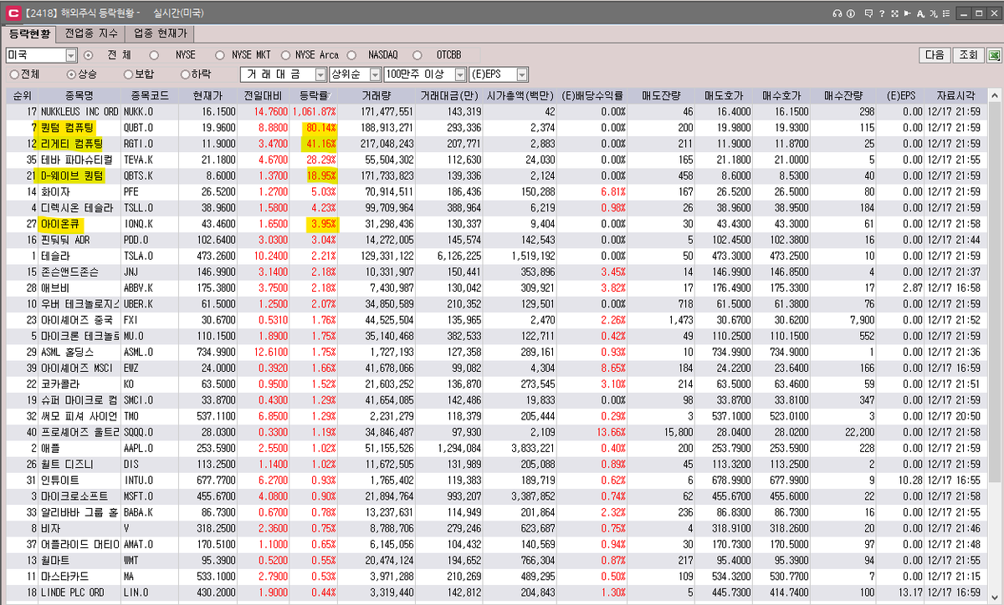Click the list settings icon in title bar
This screenshot has width=1004, height=605.
[x=948, y=13]
